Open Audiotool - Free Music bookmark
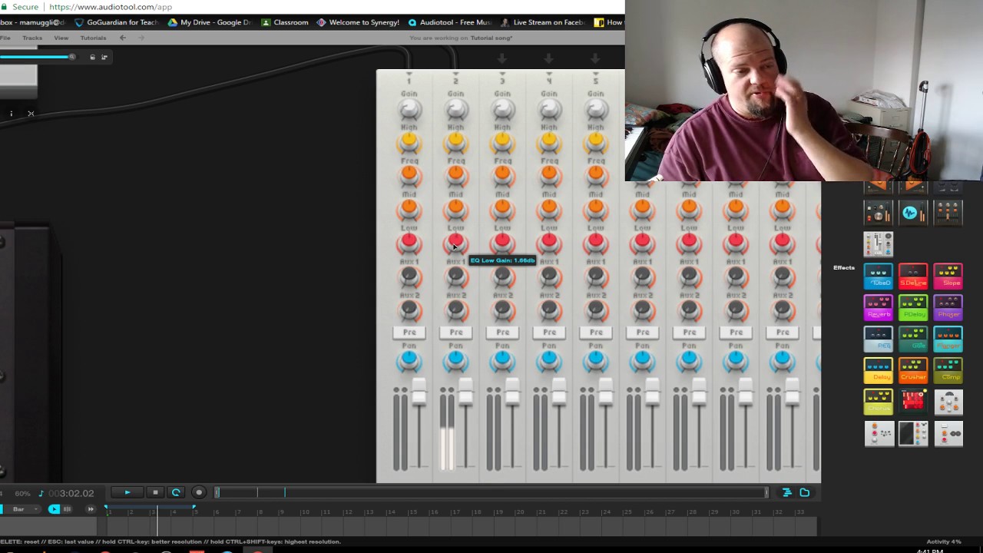 pyautogui.click(x=450, y=22)
